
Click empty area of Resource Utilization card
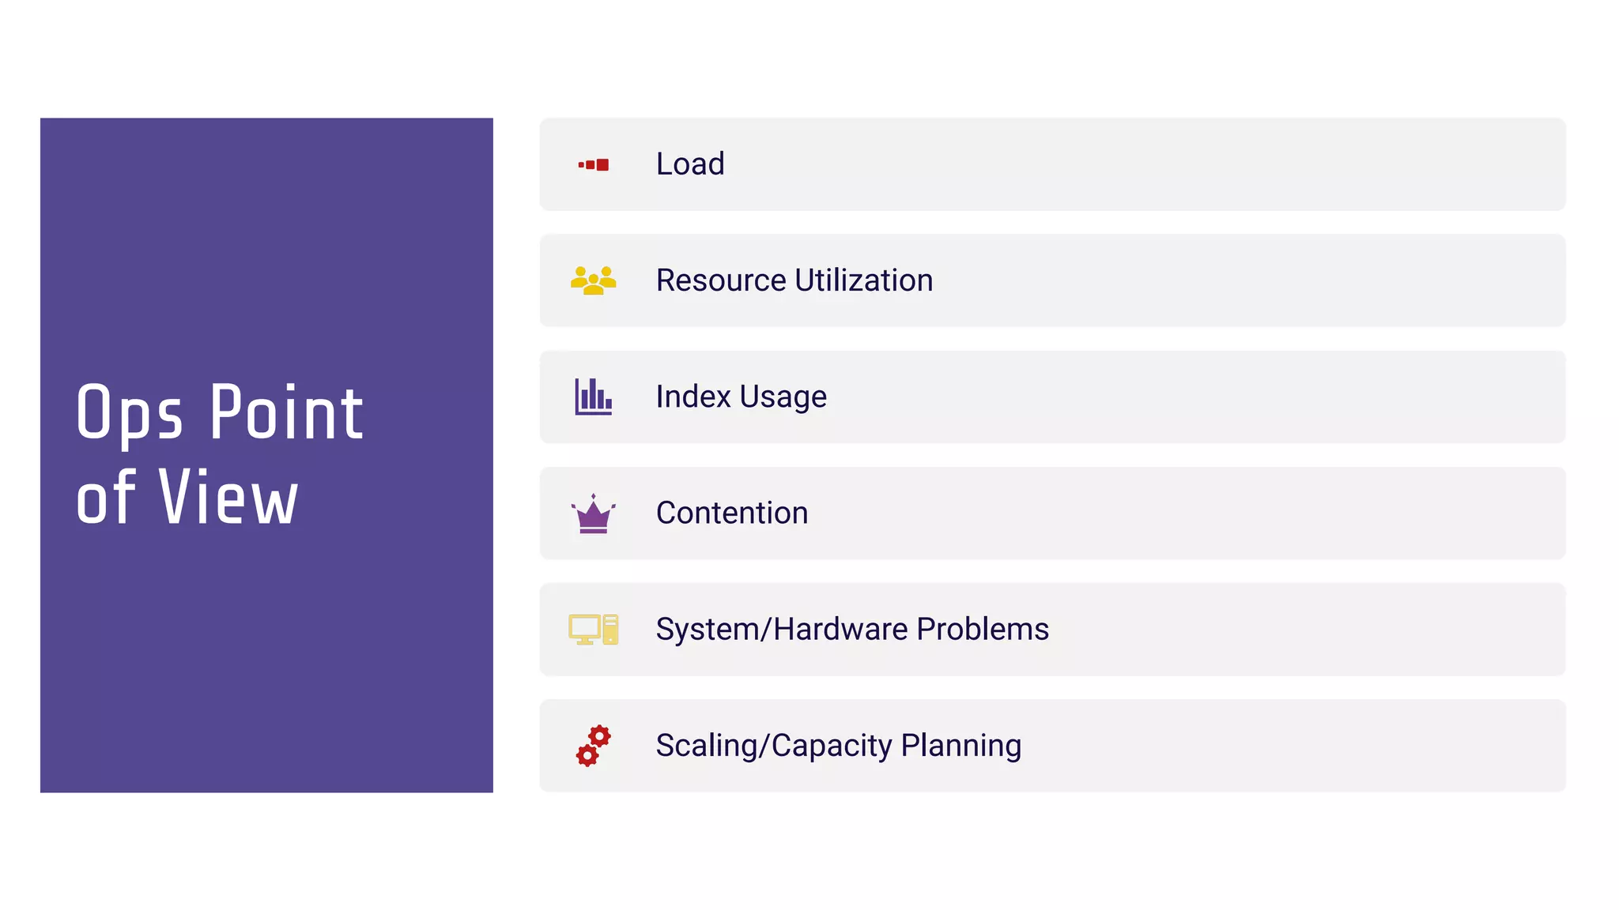[1225, 280]
